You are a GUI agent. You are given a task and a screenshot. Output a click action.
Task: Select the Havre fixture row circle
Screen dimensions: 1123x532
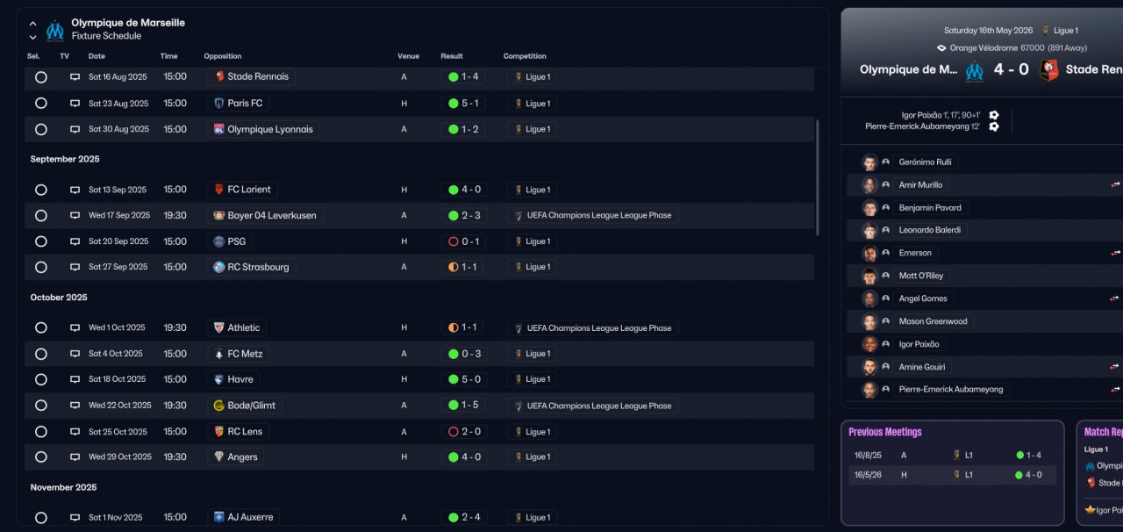pos(41,379)
